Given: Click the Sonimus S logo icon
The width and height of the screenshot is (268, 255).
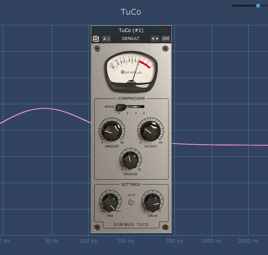Looking at the screenshot, I should pos(96,39).
